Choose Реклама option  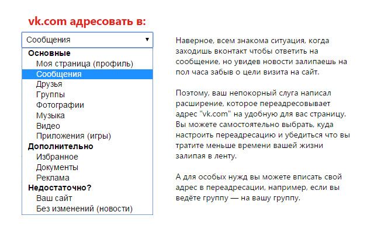pyautogui.click(x=87, y=178)
